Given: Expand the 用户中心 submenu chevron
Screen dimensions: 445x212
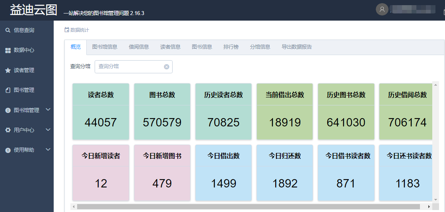Looking at the screenshot, I should click(48, 130).
